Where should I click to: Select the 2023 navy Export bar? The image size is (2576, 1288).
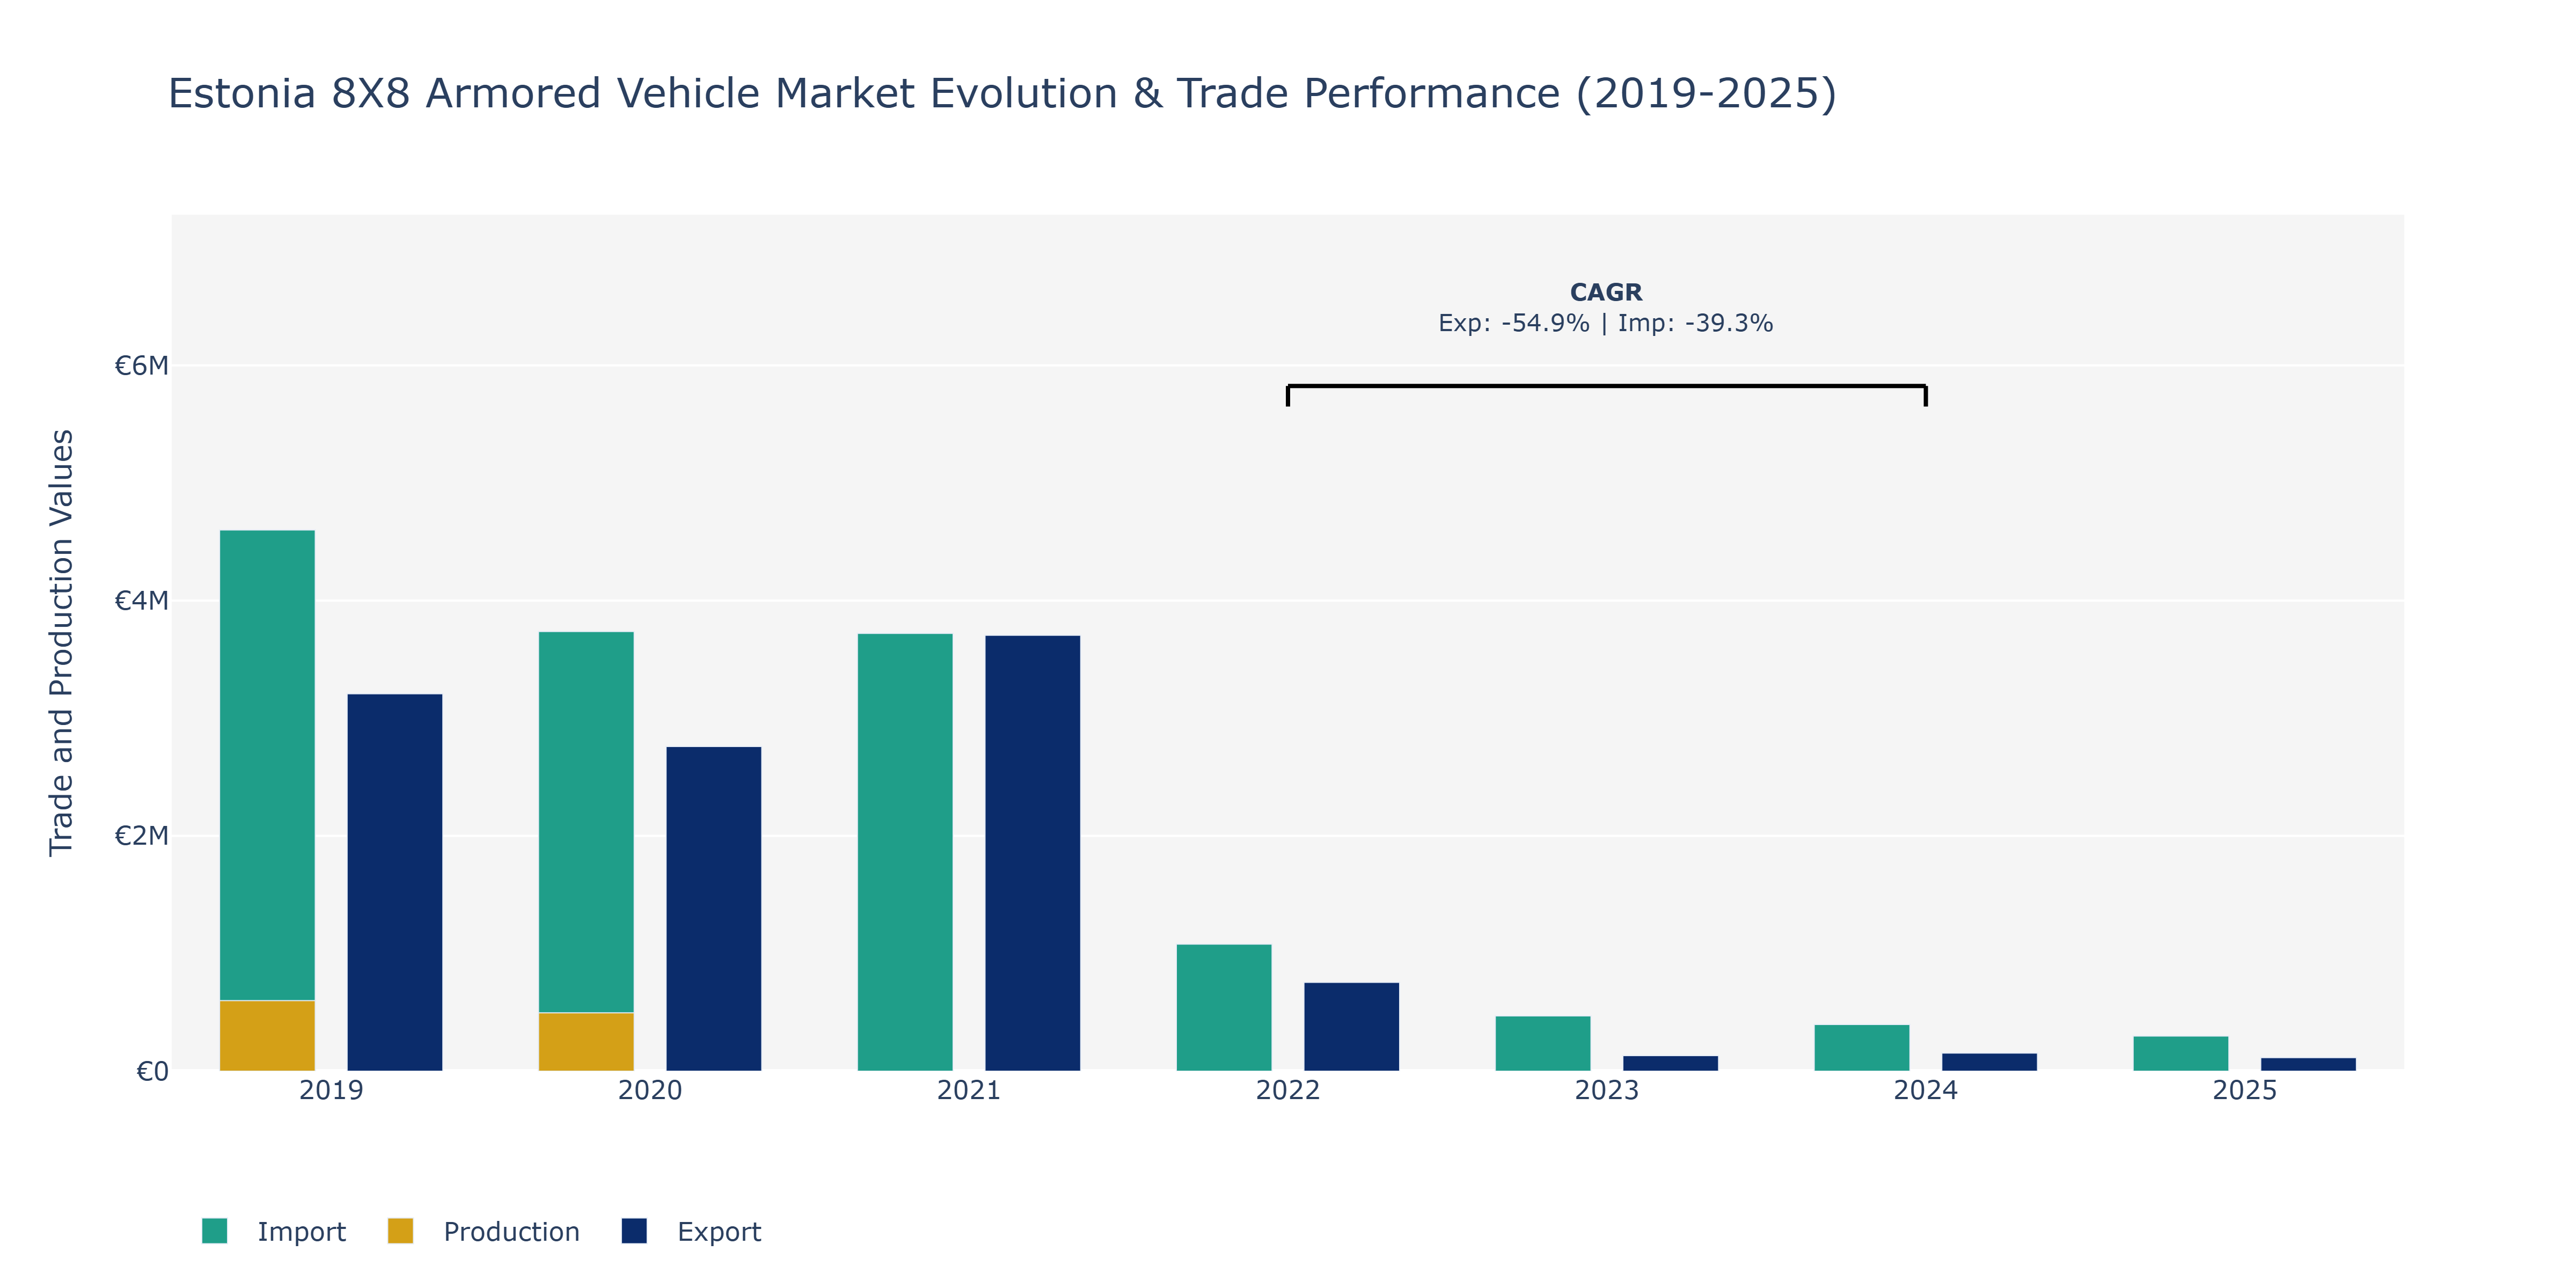1671,1064
